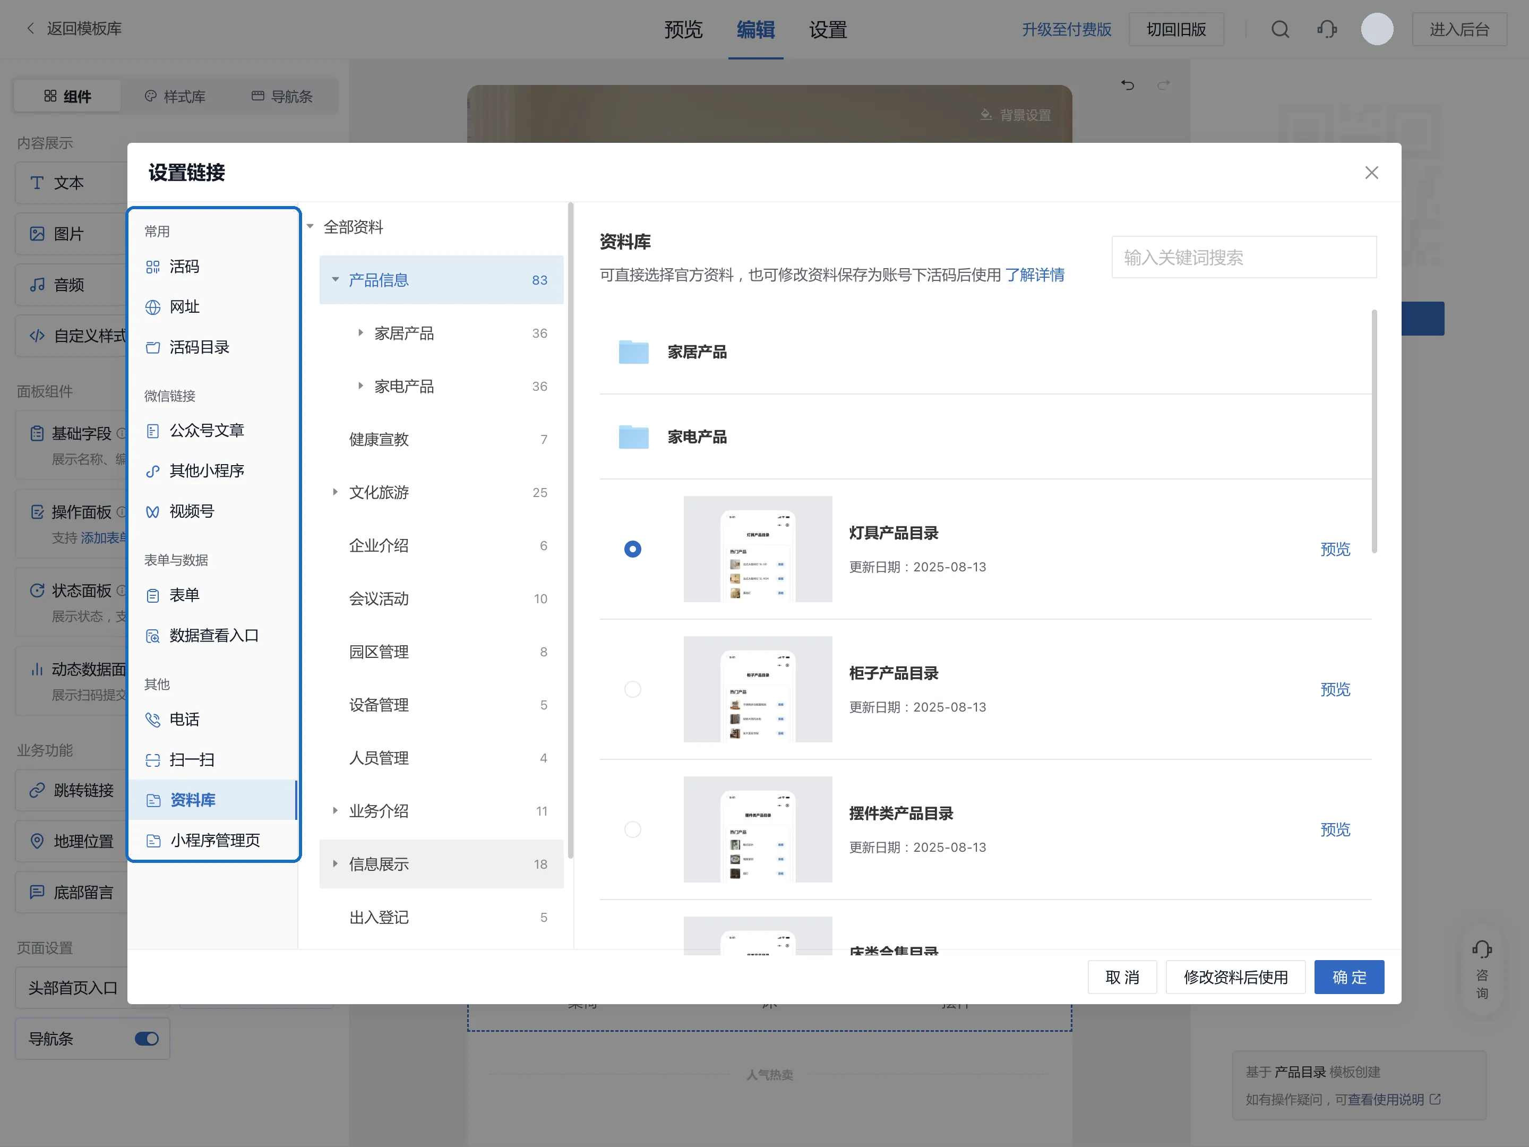This screenshot has width=1529, height=1147.
Task: Collapse the 产品信息 category arrow
Action: 335,280
